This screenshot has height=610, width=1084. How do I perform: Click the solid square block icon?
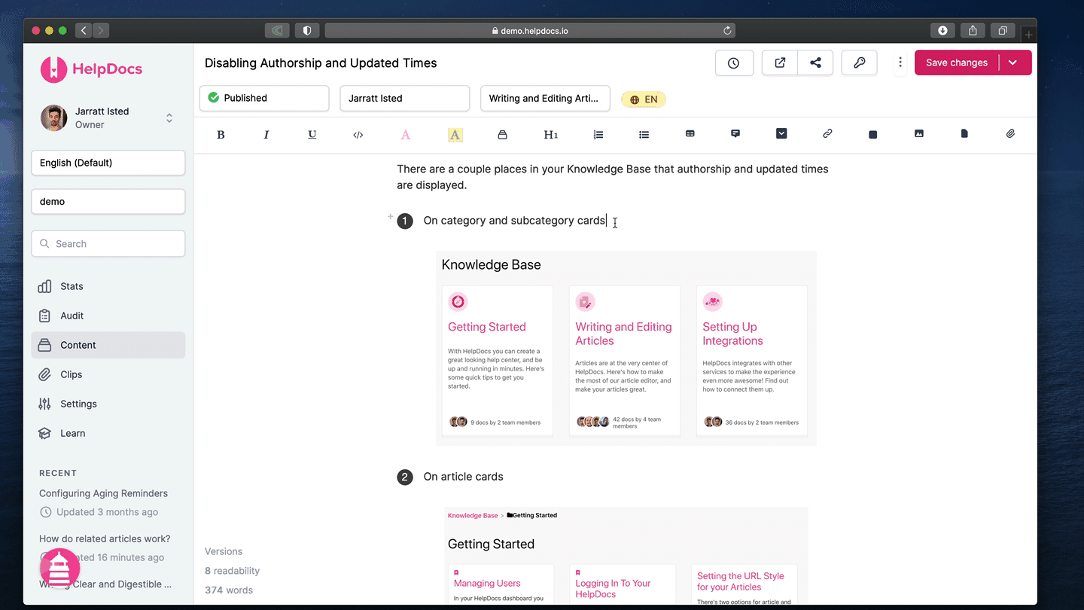[872, 135]
